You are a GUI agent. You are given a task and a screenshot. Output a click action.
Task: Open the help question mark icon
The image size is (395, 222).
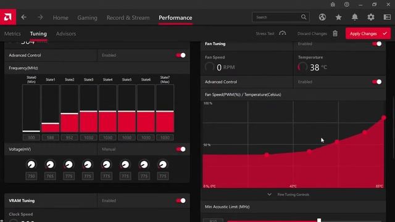[x=347, y=4]
